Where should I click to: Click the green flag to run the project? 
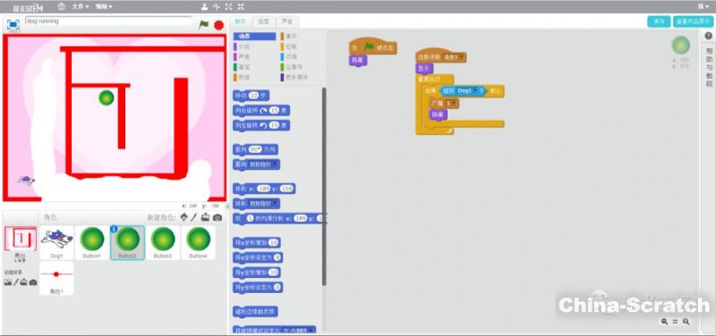(x=204, y=25)
